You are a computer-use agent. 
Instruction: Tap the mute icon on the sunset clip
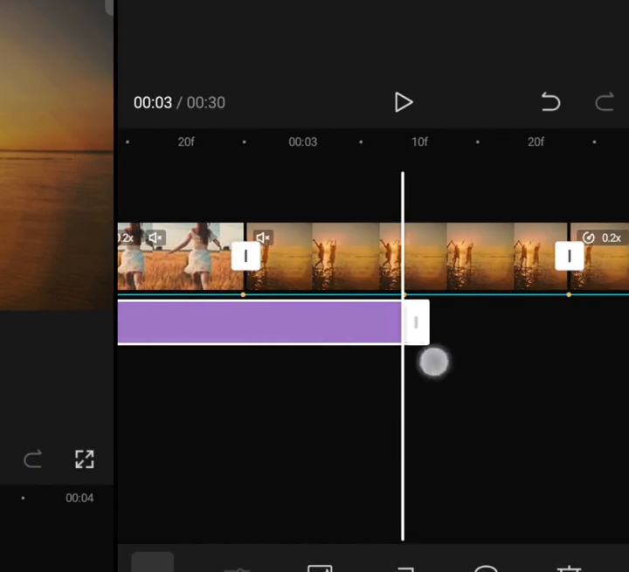[263, 238]
